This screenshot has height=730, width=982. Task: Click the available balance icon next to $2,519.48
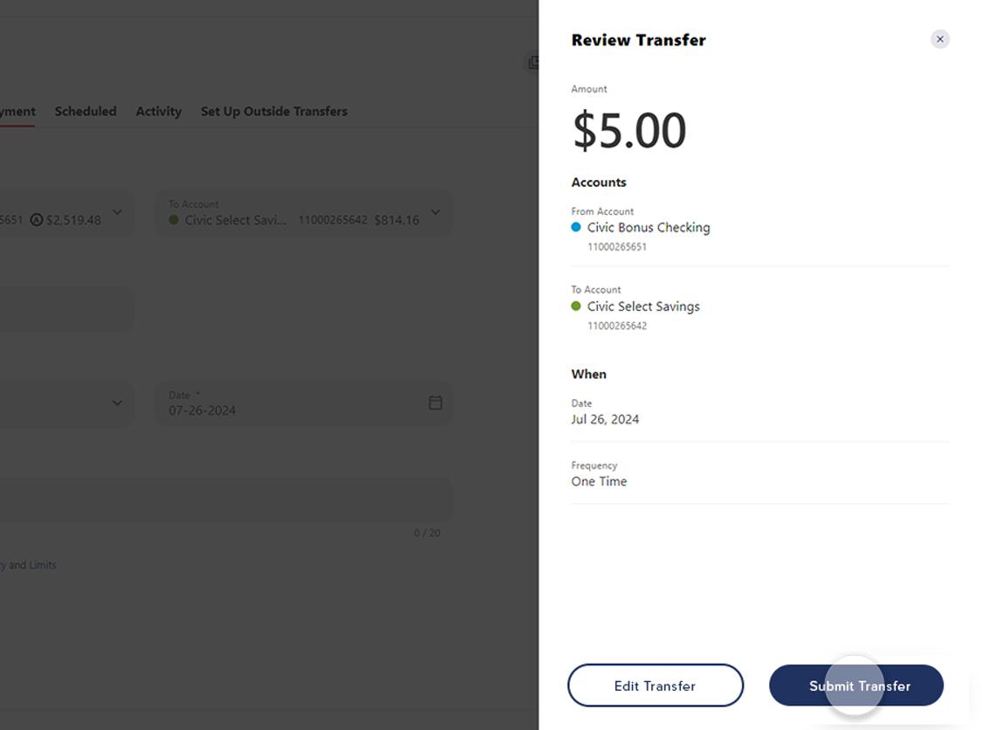(x=36, y=220)
